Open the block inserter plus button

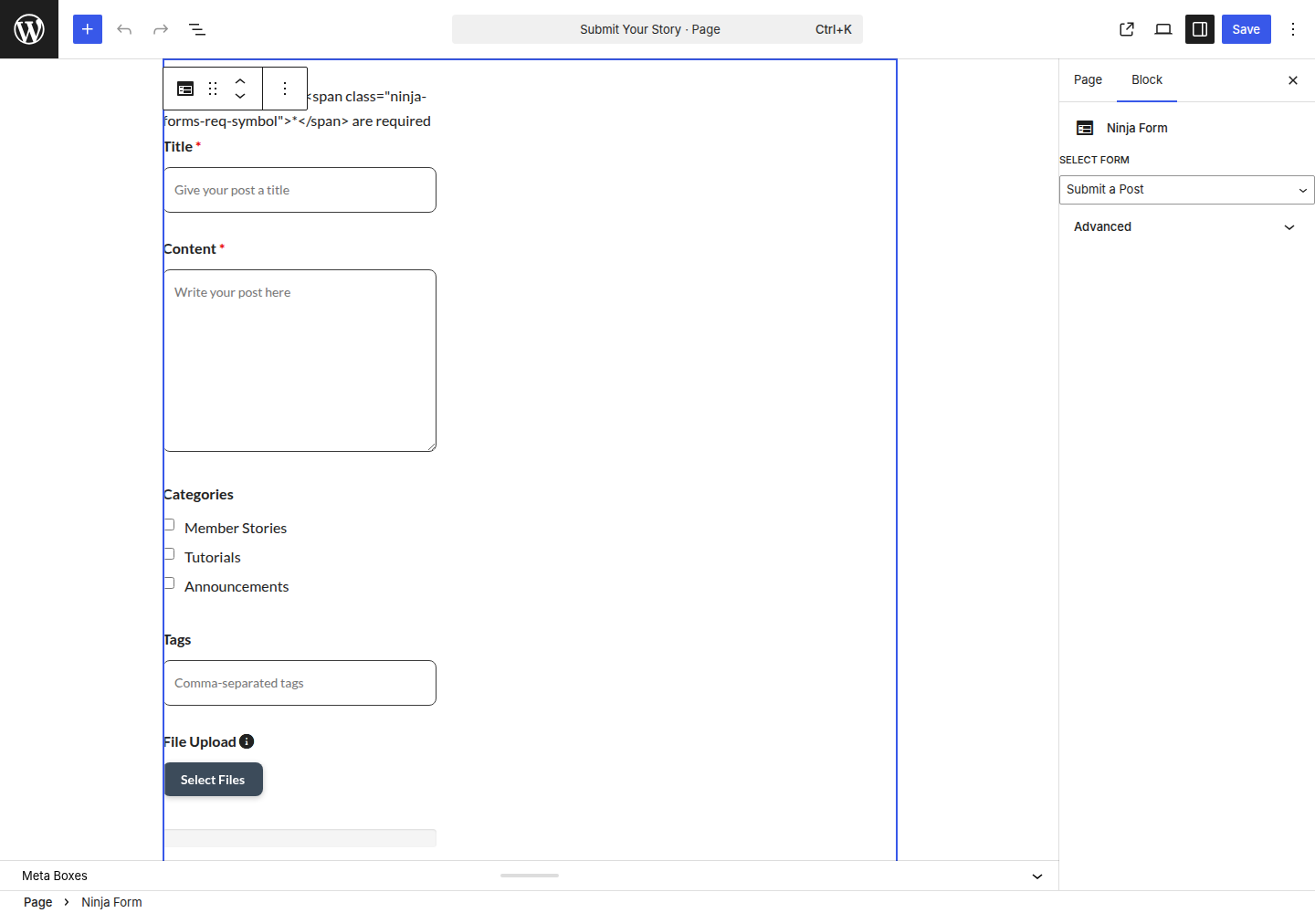[x=88, y=29]
